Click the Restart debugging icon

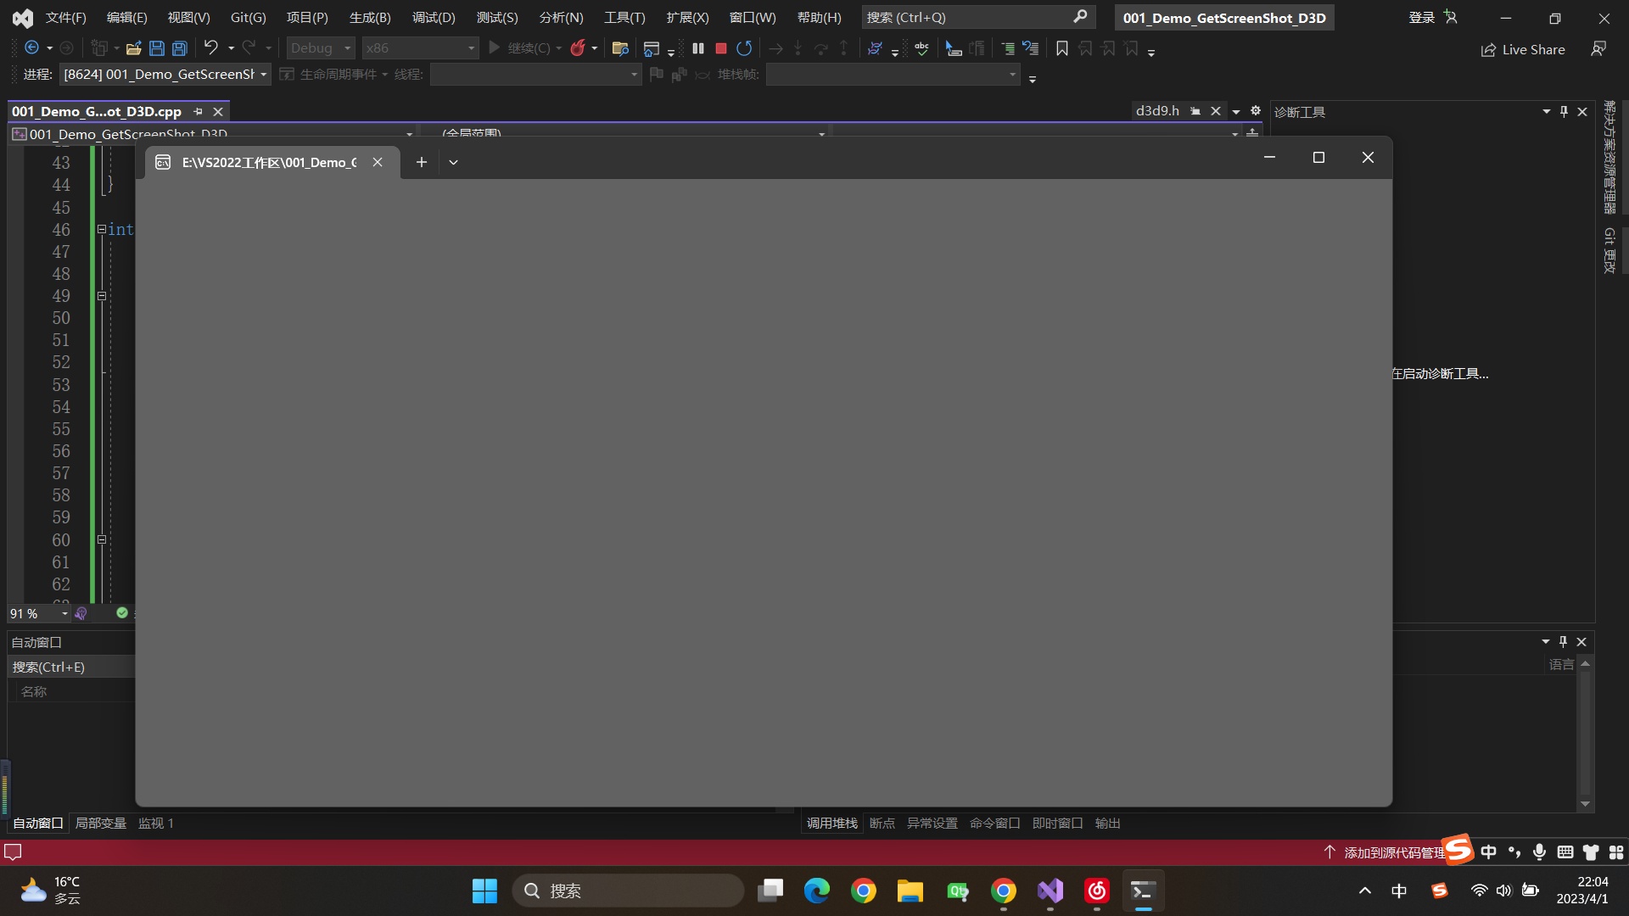(744, 48)
